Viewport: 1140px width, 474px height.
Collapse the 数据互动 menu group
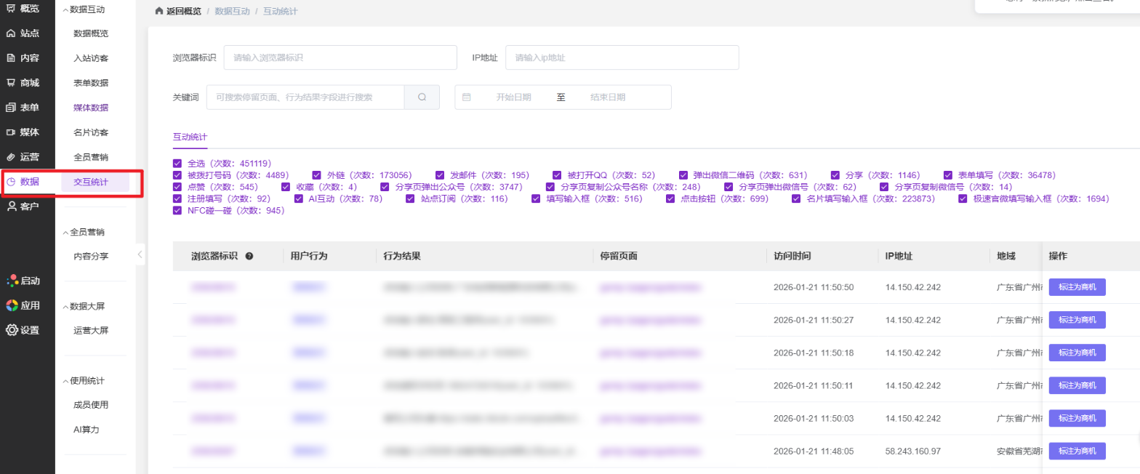66,10
